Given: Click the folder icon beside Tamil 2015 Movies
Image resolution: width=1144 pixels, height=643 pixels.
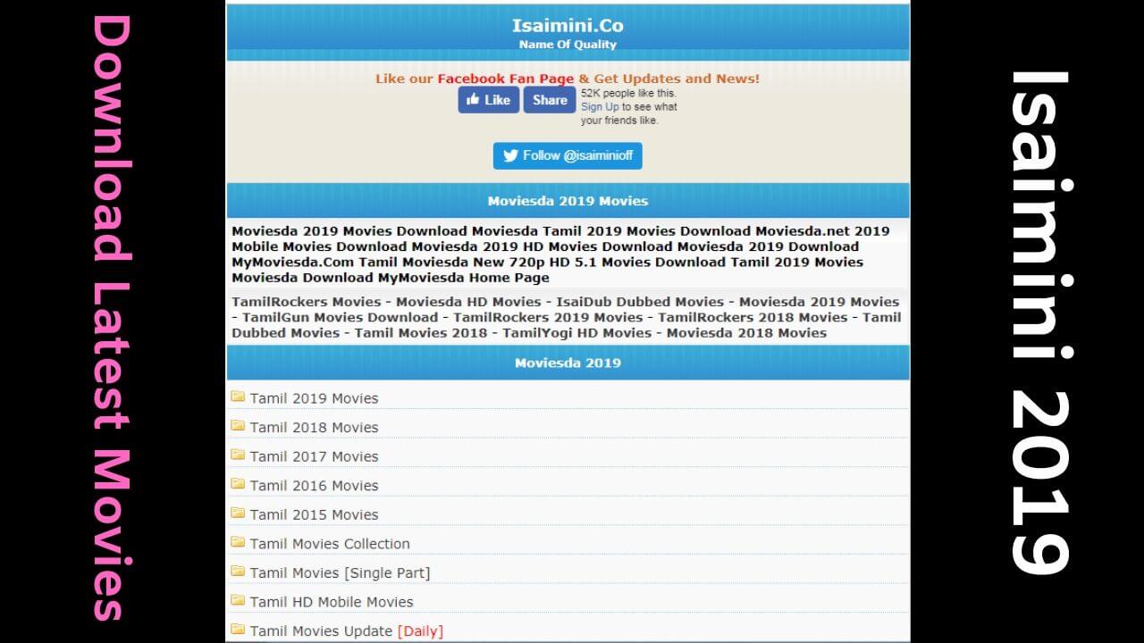Looking at the screenshot, I should pyautogui.click(x=238, y=513).
